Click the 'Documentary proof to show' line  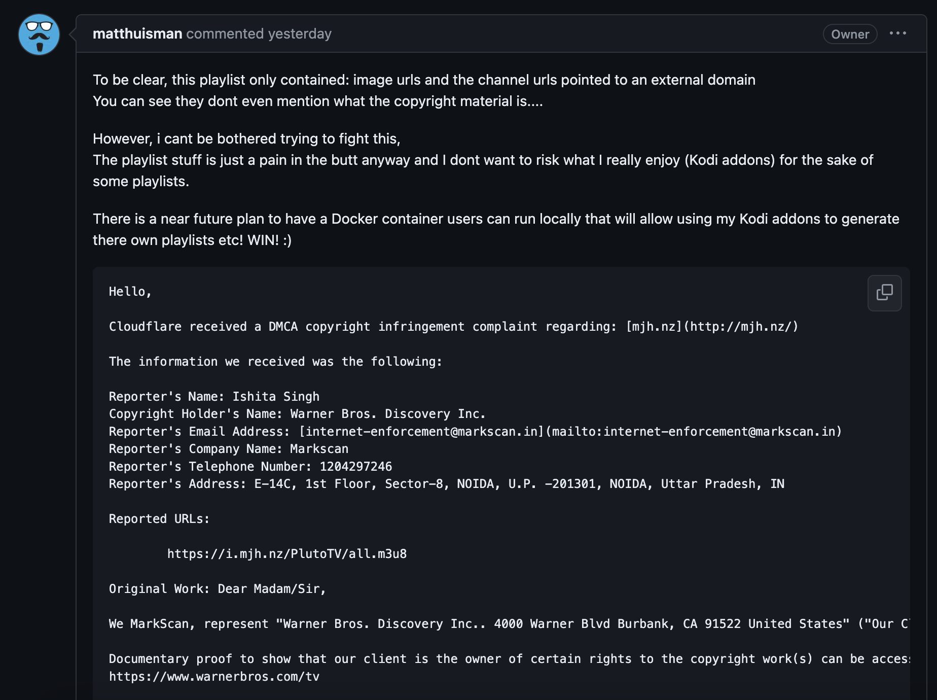point(509,659)
